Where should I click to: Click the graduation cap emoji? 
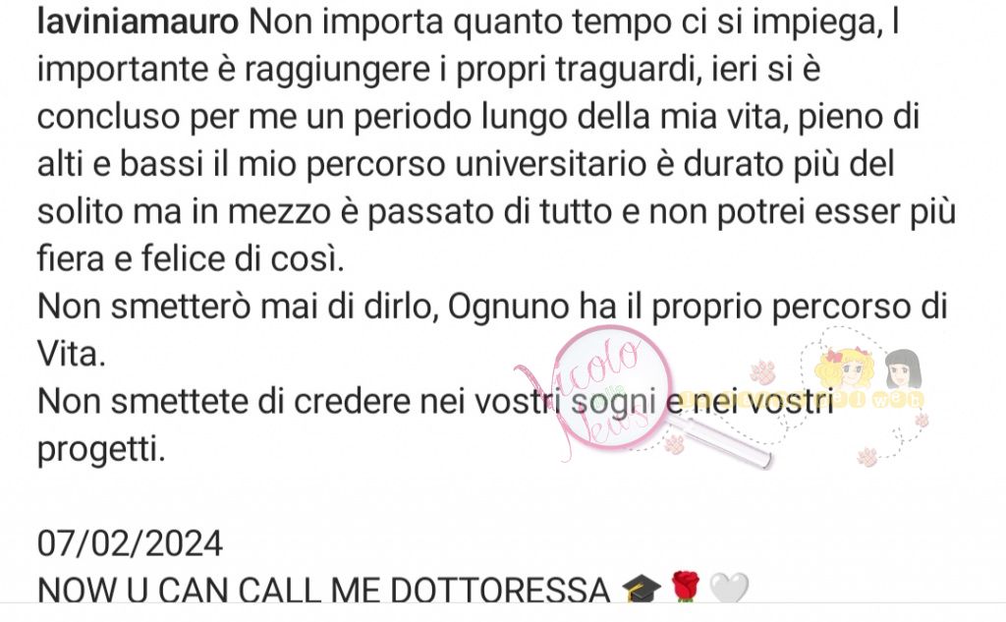pos(642,589)
